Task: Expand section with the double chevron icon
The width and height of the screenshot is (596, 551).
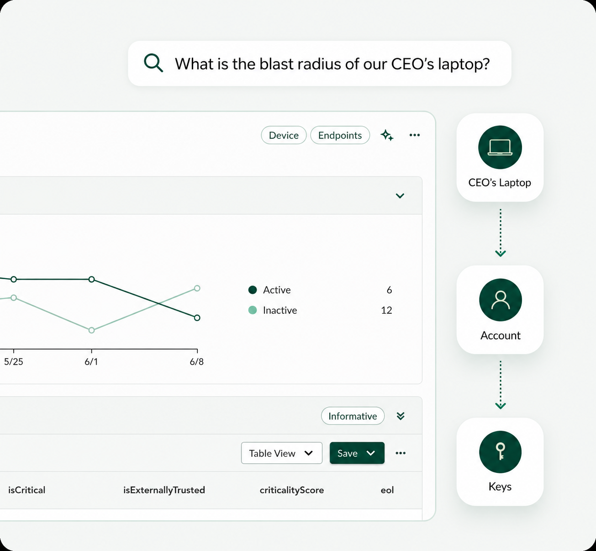Action: [401, 416]
